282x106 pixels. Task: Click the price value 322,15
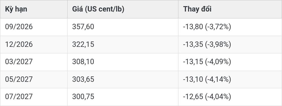(83, 44)
